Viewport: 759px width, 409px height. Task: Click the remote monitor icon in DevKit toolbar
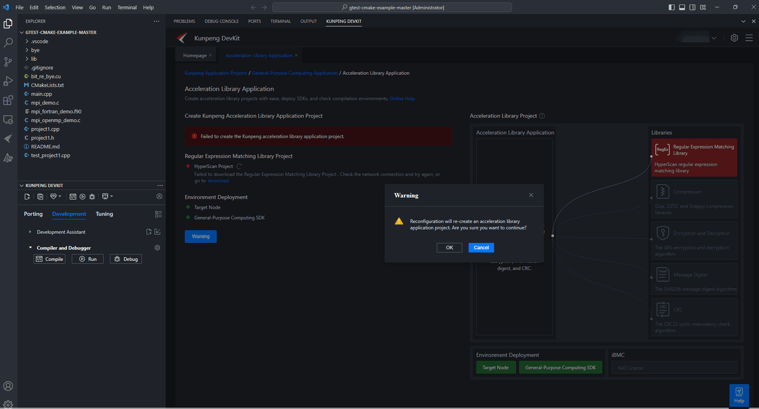[105, 196]
